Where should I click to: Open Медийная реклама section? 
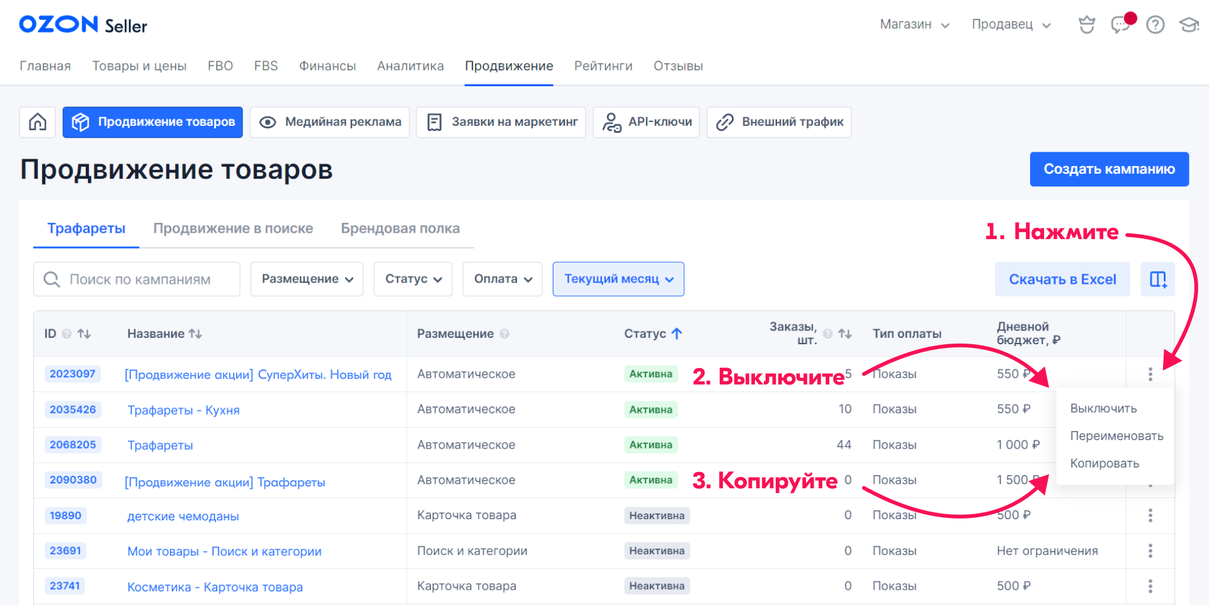[330, 122]
